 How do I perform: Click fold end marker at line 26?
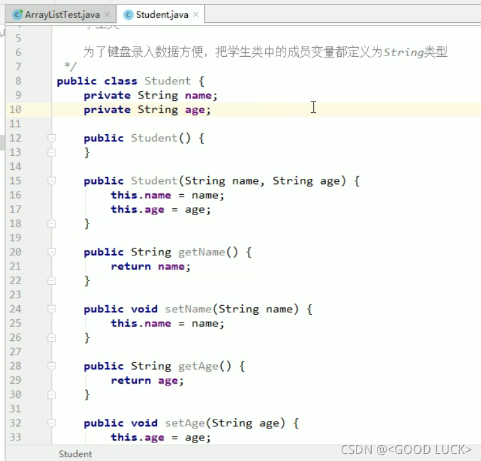coord(52,337)
